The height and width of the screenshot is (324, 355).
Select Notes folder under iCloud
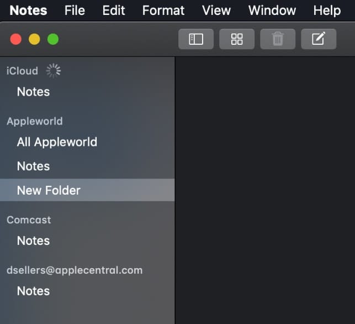click(x=33, y=92)
